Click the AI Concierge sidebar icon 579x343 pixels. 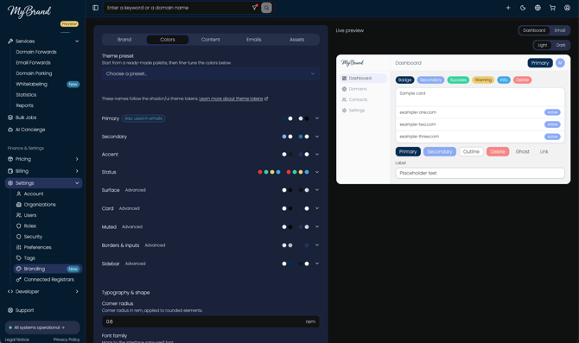[x=10, y=130]
